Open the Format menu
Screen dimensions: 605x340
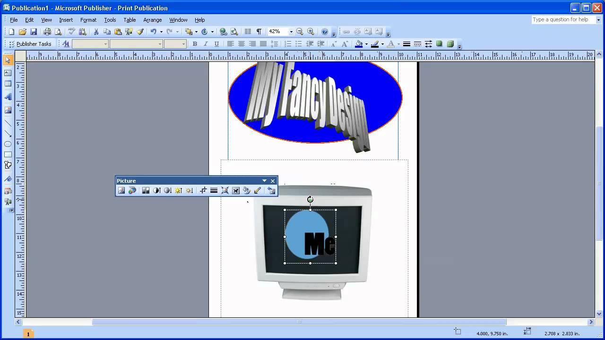(x=88, y=20)
